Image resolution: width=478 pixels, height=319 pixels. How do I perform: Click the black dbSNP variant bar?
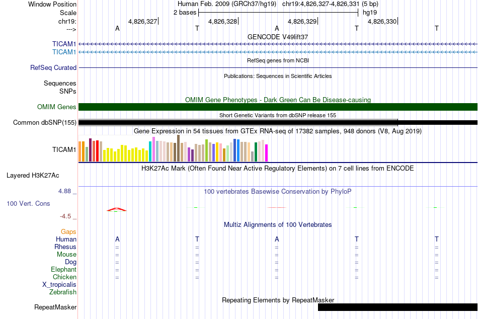point(278,123)
